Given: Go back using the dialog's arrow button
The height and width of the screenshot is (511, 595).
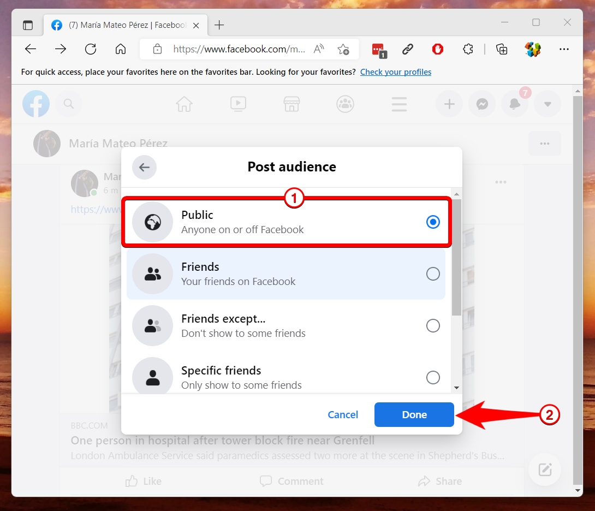Looking at the screenshot, I should coord(144,167).
